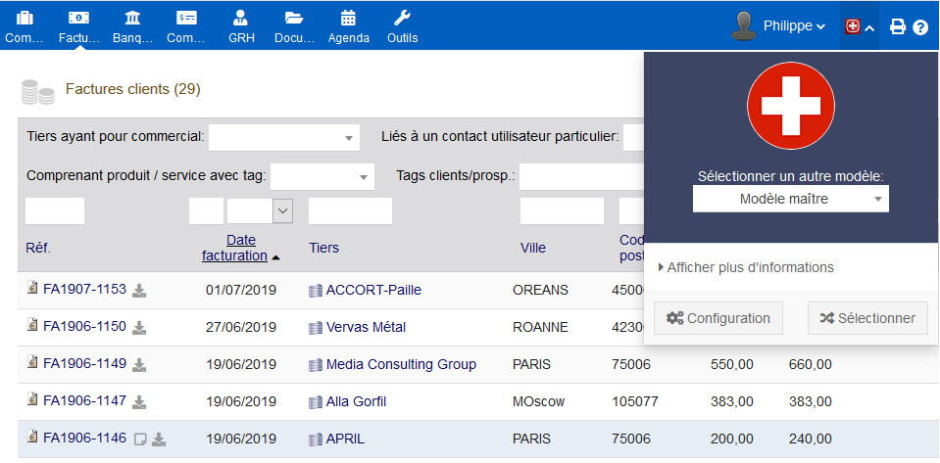Click the Swiss flag entity switcher icon

coord(852,27)
